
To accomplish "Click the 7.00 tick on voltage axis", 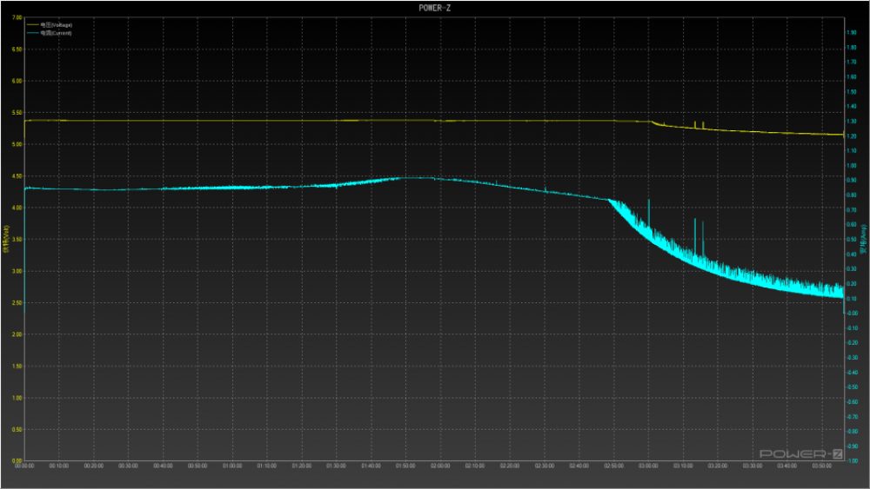I will 17,18.
